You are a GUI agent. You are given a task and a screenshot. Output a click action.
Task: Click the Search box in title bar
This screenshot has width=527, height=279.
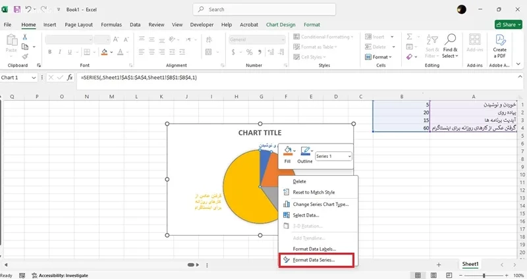coord(263,10)
